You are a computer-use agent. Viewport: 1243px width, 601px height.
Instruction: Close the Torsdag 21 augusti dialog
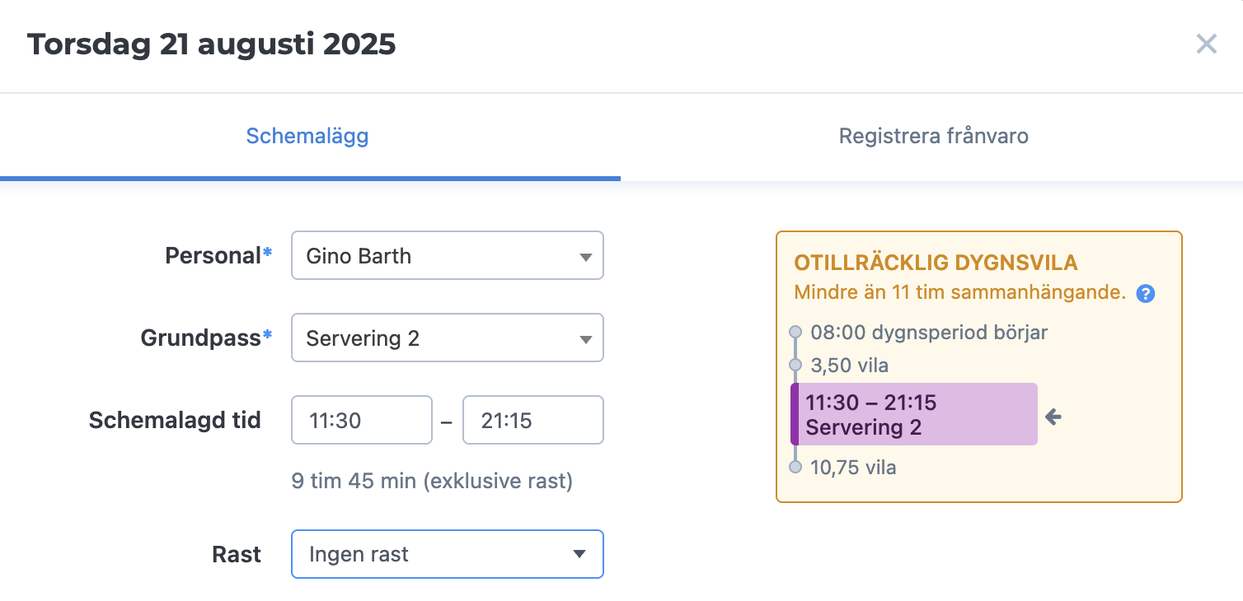click(x=1207, y=44)
